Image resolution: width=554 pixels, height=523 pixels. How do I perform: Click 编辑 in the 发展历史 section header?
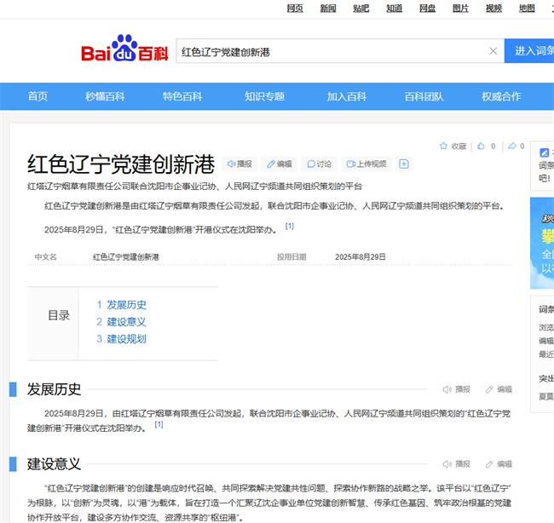(x=499, y=389)
